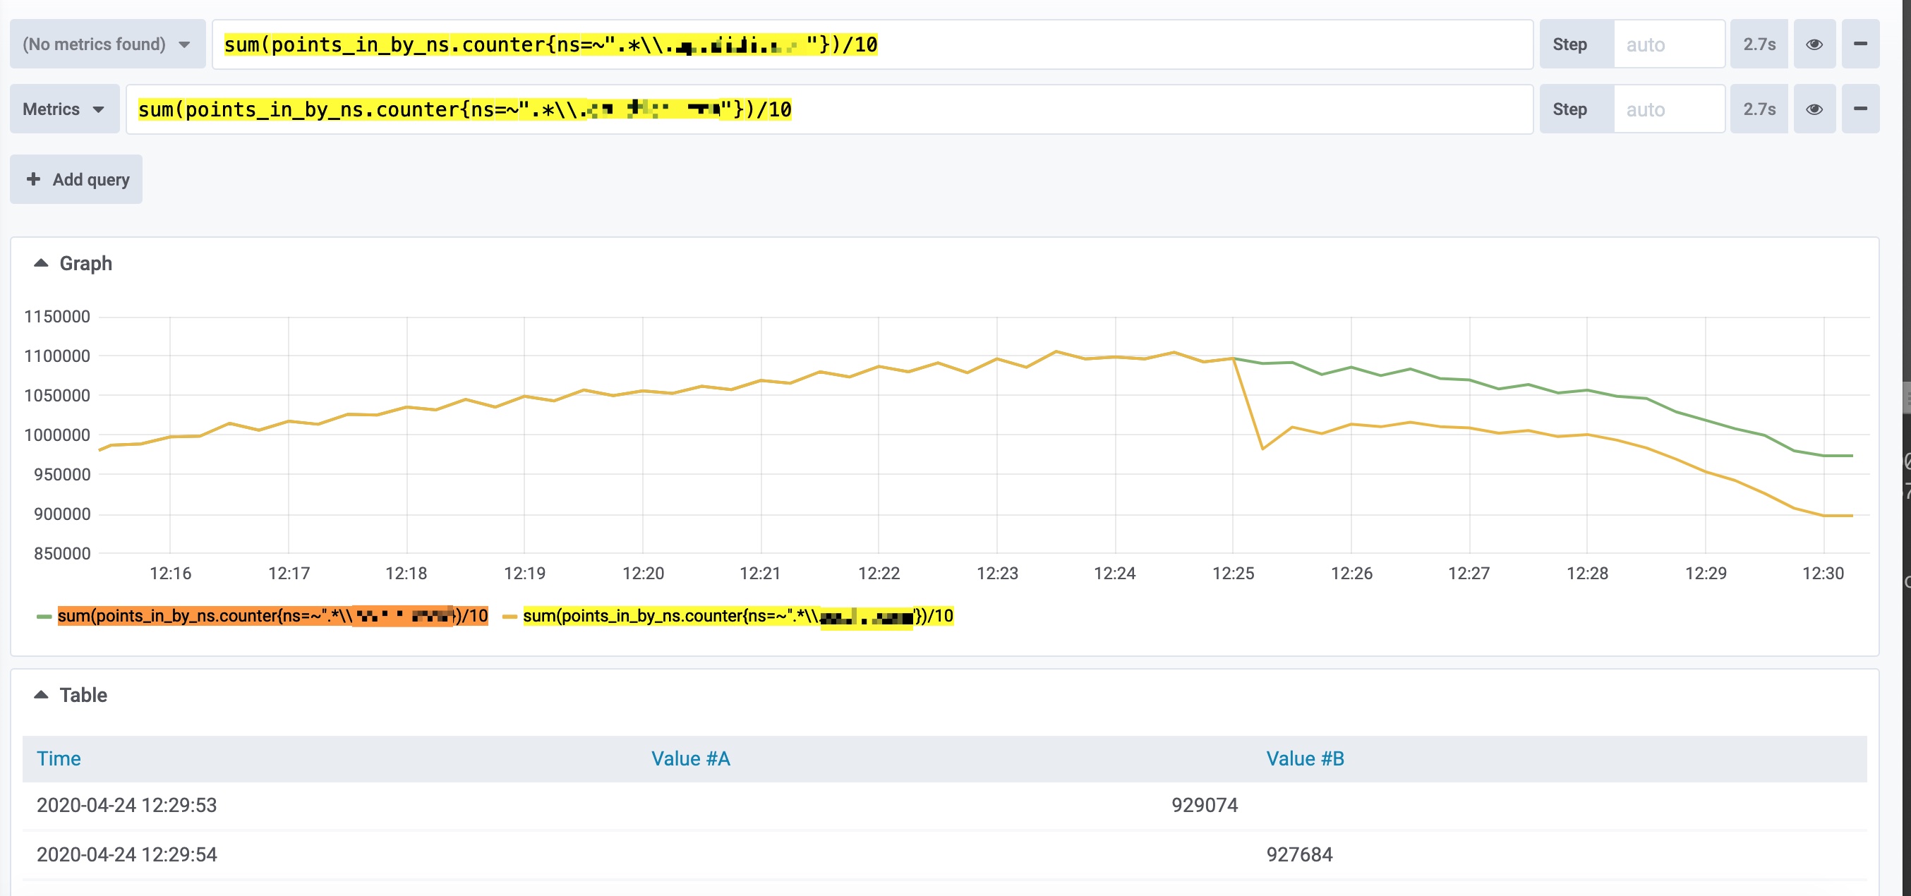Remove the first query using minus icon

(1861, 44)
